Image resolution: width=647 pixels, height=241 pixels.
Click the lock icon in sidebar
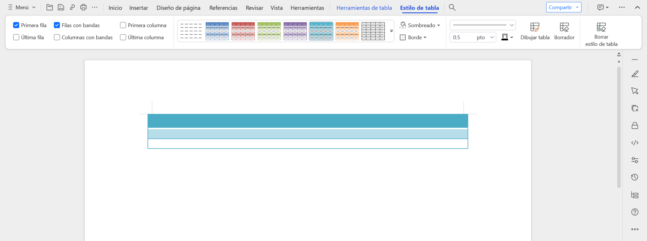coord(635,126)
